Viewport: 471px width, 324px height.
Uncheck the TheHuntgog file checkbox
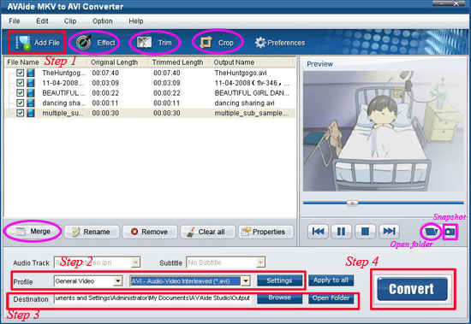point(21,73)
